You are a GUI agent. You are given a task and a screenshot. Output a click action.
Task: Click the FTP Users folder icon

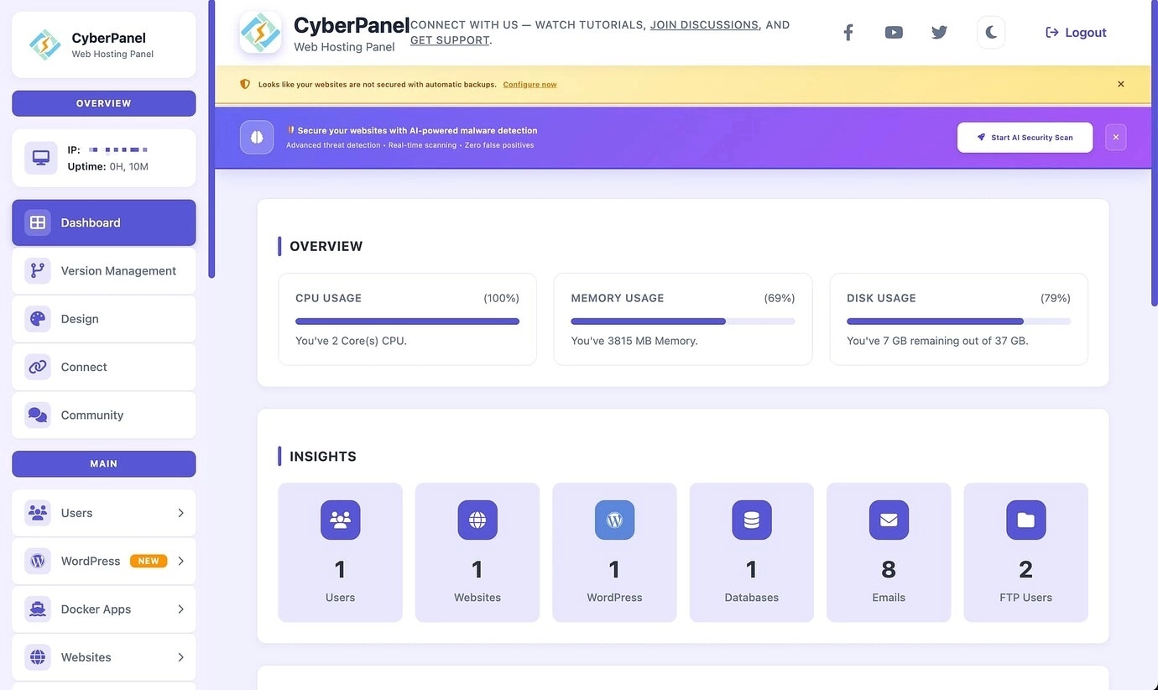pos(1025,520)
